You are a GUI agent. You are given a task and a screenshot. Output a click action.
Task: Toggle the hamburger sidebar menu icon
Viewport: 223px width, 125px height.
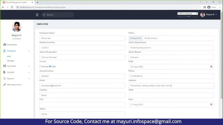pos(37,15)
